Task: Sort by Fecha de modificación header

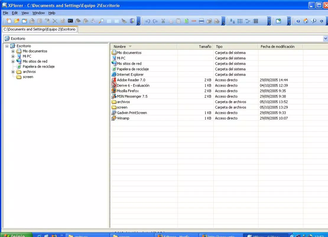Action: tap(280, 47)
